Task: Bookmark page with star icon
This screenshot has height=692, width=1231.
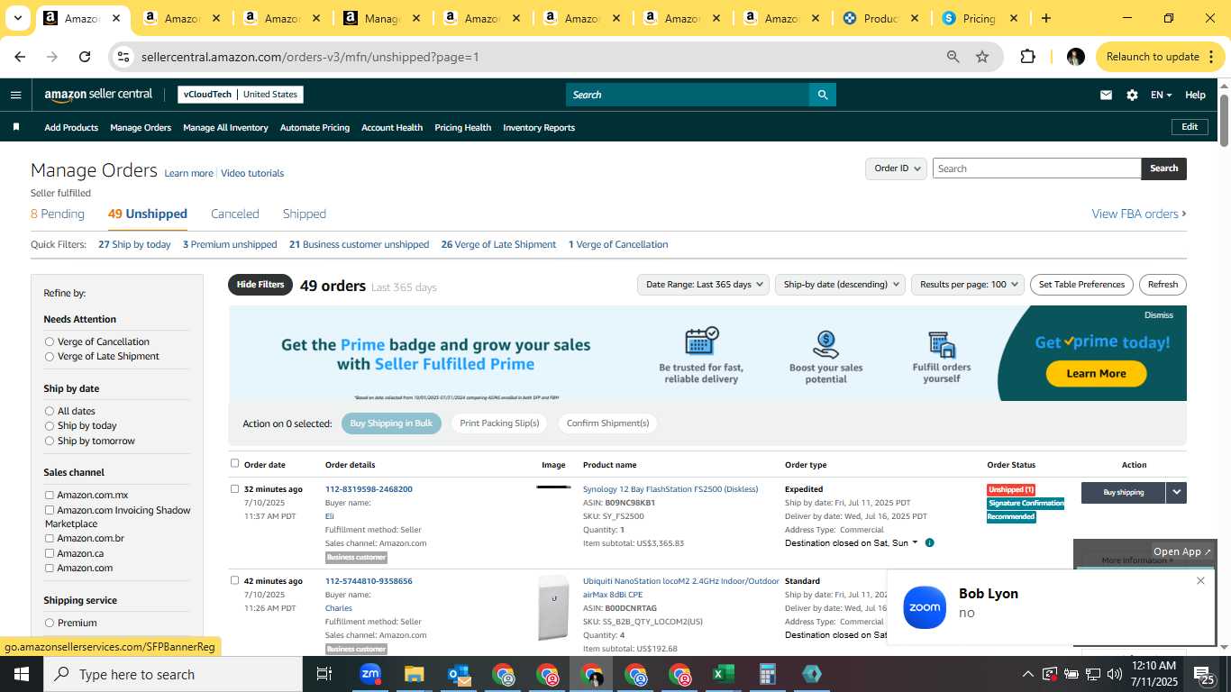Action: [x=982, y=57]
